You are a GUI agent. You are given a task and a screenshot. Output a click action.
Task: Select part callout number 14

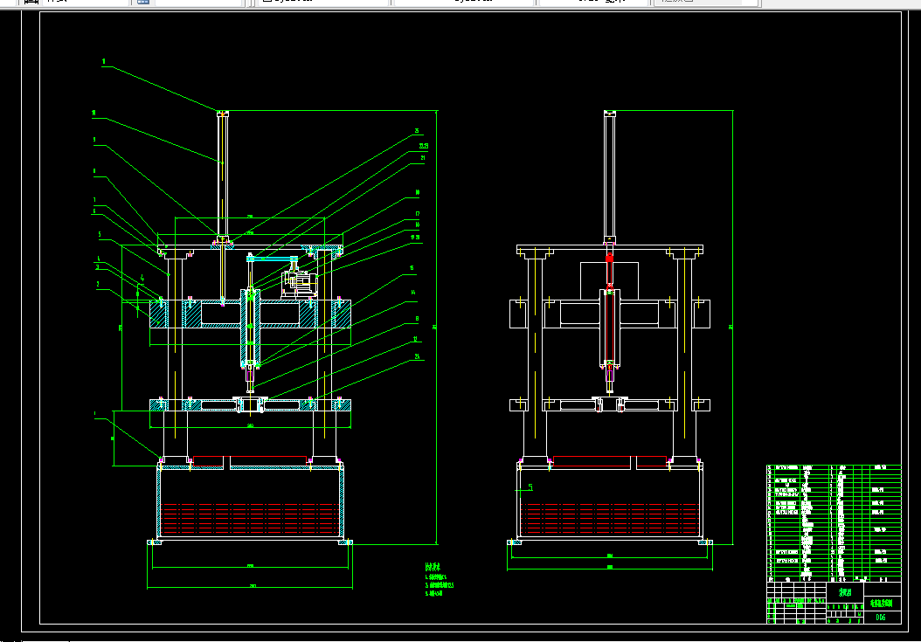click(x=413, y=292)
